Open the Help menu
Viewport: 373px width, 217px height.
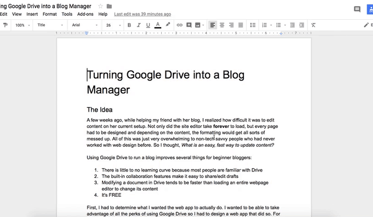point(103,14)
